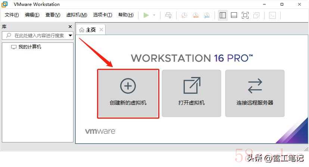Click the vmware logo
Viewport: 309px width, 167px height.
(x=100, y=131)
